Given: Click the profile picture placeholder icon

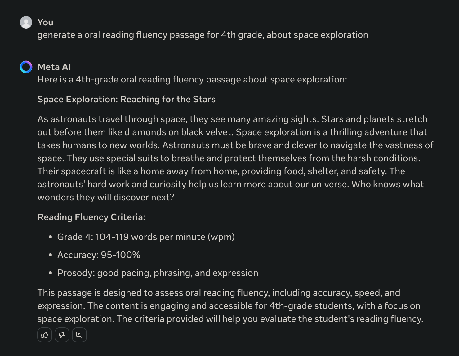Looking at the screenshot, I should pyautogui.click(x=26, y=22).
